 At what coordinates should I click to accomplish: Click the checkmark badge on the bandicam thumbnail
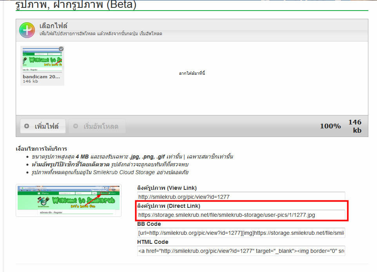coord(61,49)
